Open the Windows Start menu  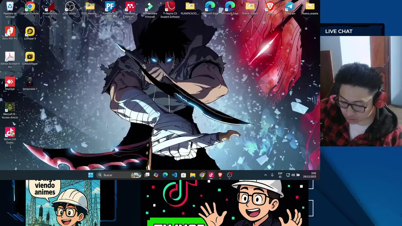[90, 175]
